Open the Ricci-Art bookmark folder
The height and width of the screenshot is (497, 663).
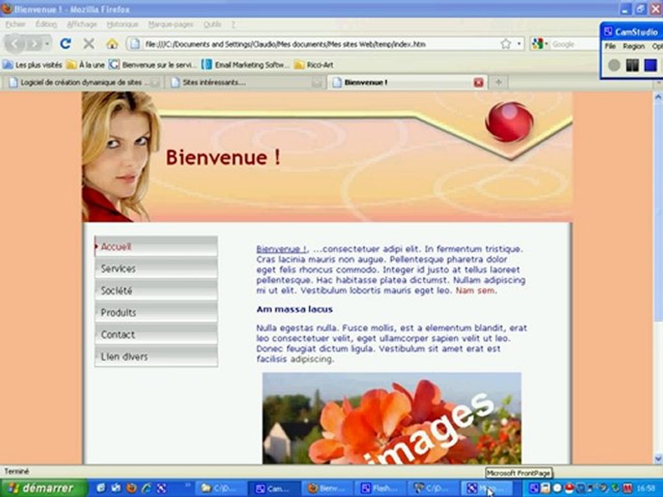click(x=314, y=65)
